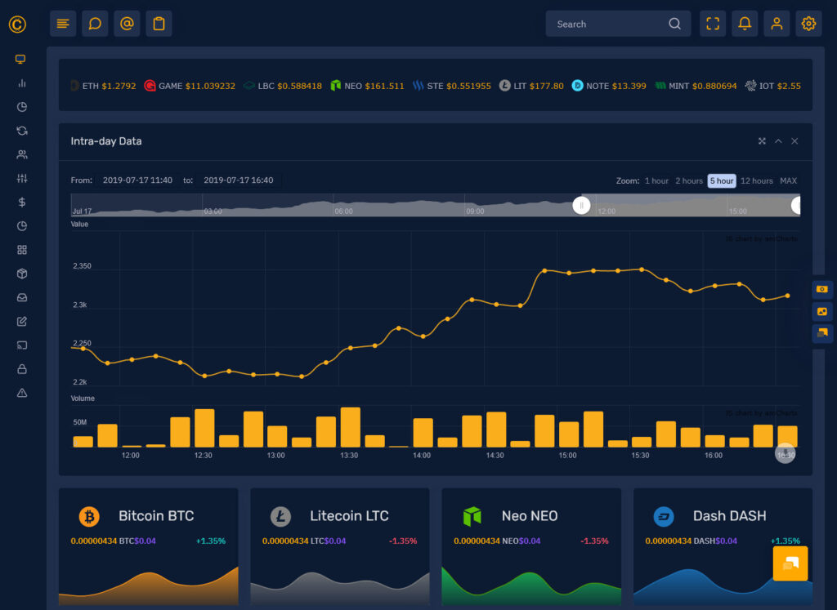This screenshot has width=837, height=610.
Task: Click the green Neo NEO logo icon
Action: [x=472, y=516]
